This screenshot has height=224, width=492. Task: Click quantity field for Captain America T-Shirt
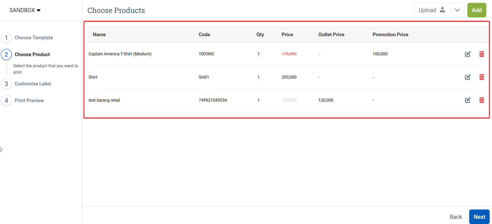pyautogui.click(x=259, y=54)
